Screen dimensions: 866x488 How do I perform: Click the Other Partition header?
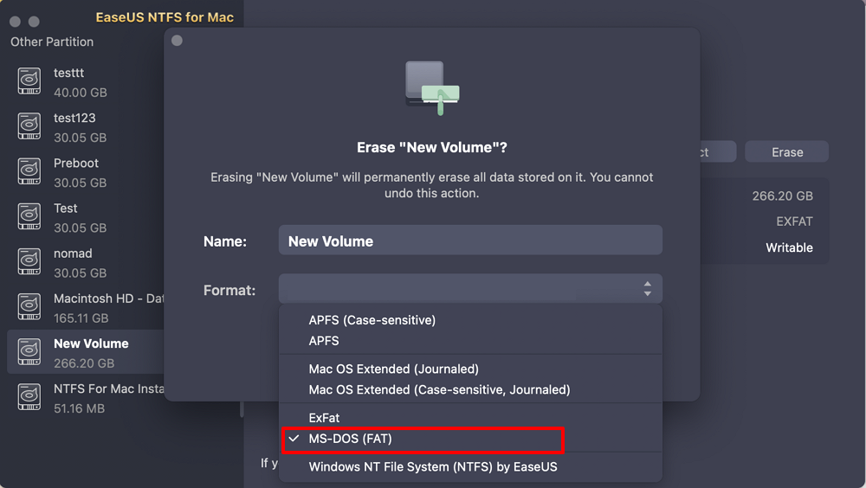click(x=52, y=42)
